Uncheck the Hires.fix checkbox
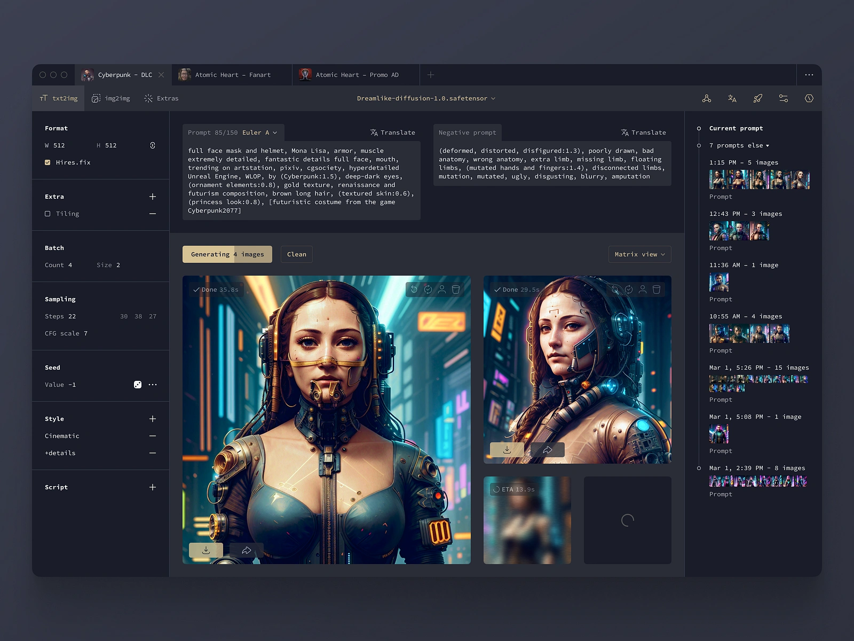This screenshot has height=641, width=854. (x=48, y=162)
